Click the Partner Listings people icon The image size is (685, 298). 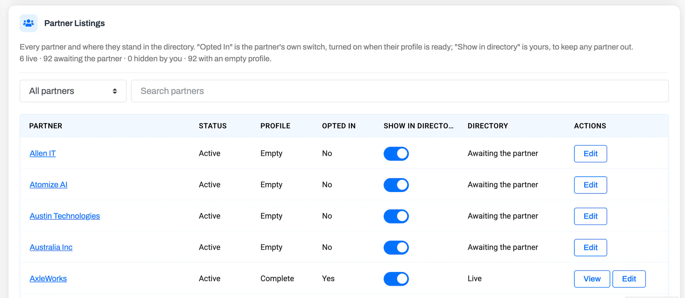[x=28, y=23]
